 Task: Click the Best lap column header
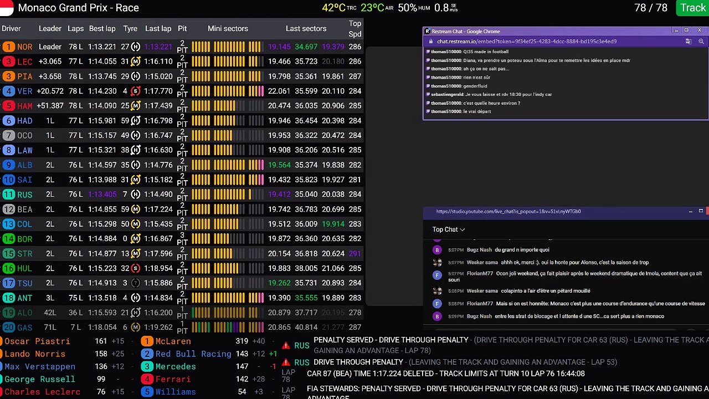pyautogui.click(x=102, y=29)
